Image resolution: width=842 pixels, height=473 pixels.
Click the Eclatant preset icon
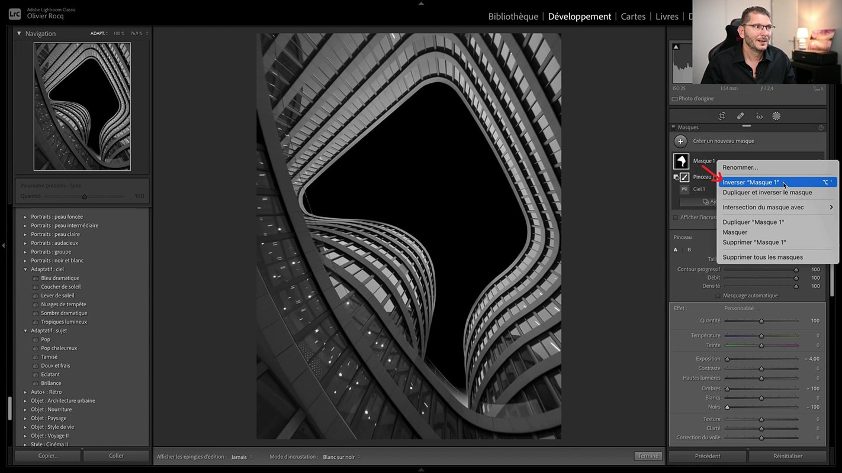pos(36,374)
